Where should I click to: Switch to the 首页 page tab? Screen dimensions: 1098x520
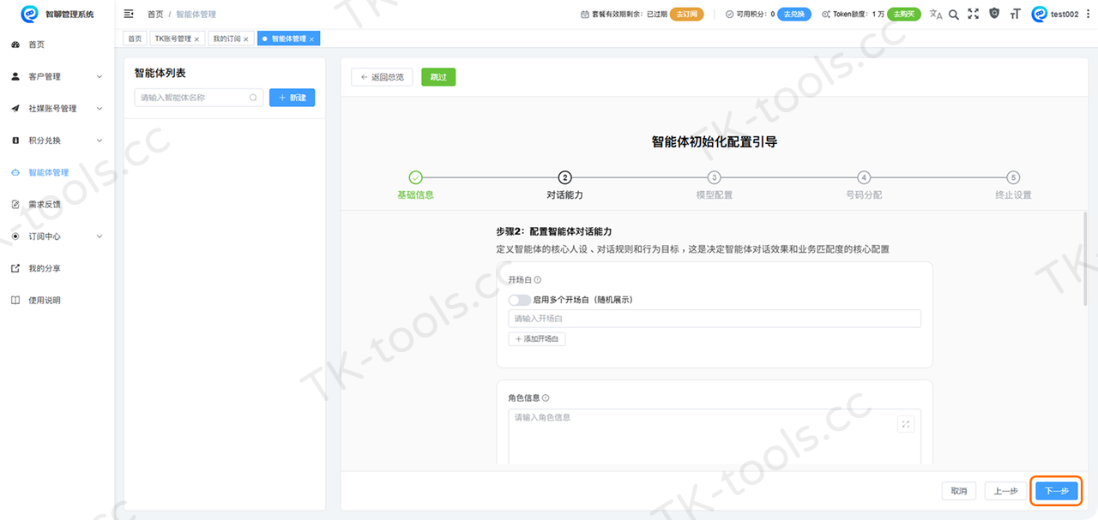(136, 39)
